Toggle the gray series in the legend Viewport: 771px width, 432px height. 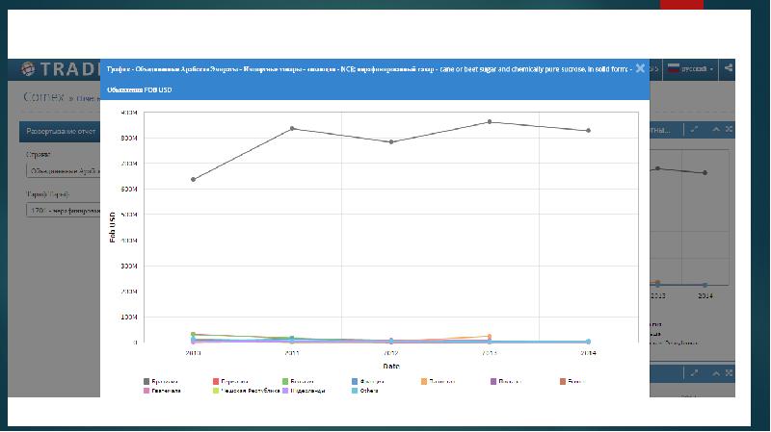(160, 381)
